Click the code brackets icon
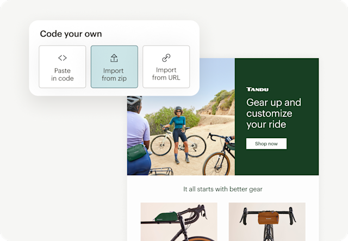The width and height of the screenshot is (348, 241). (x=63, y=58)
